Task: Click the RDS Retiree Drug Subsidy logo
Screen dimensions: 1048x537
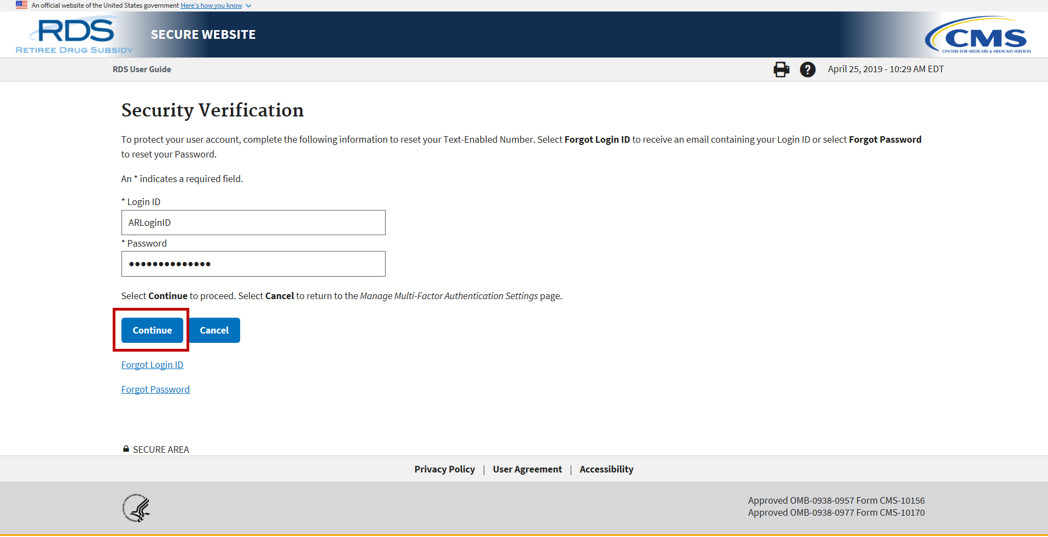Action: 74,36
